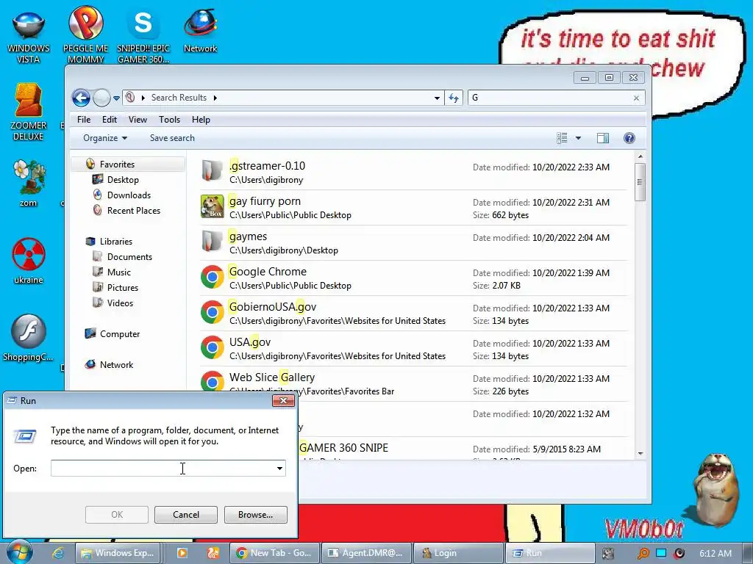Close the Run dialog
This screenshot has width=753, height=564.
pos(283,400)
